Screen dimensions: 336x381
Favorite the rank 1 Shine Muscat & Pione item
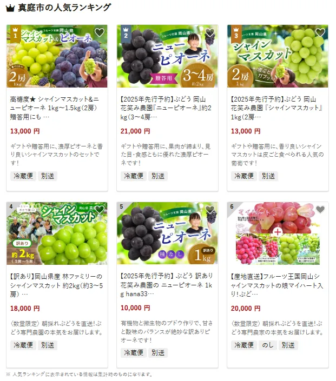pos(99,32)
